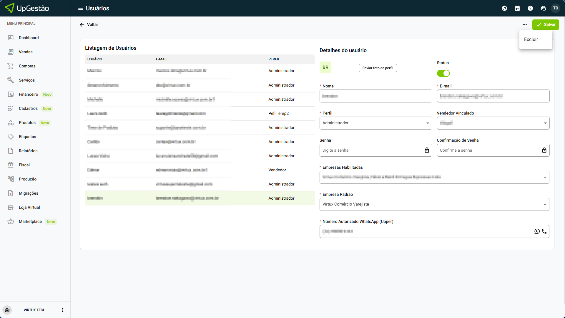Image resolution: width=565 pixels, height=318 pixels.
Task: Click the lock icon in Senha field
Action: point(427,150)
